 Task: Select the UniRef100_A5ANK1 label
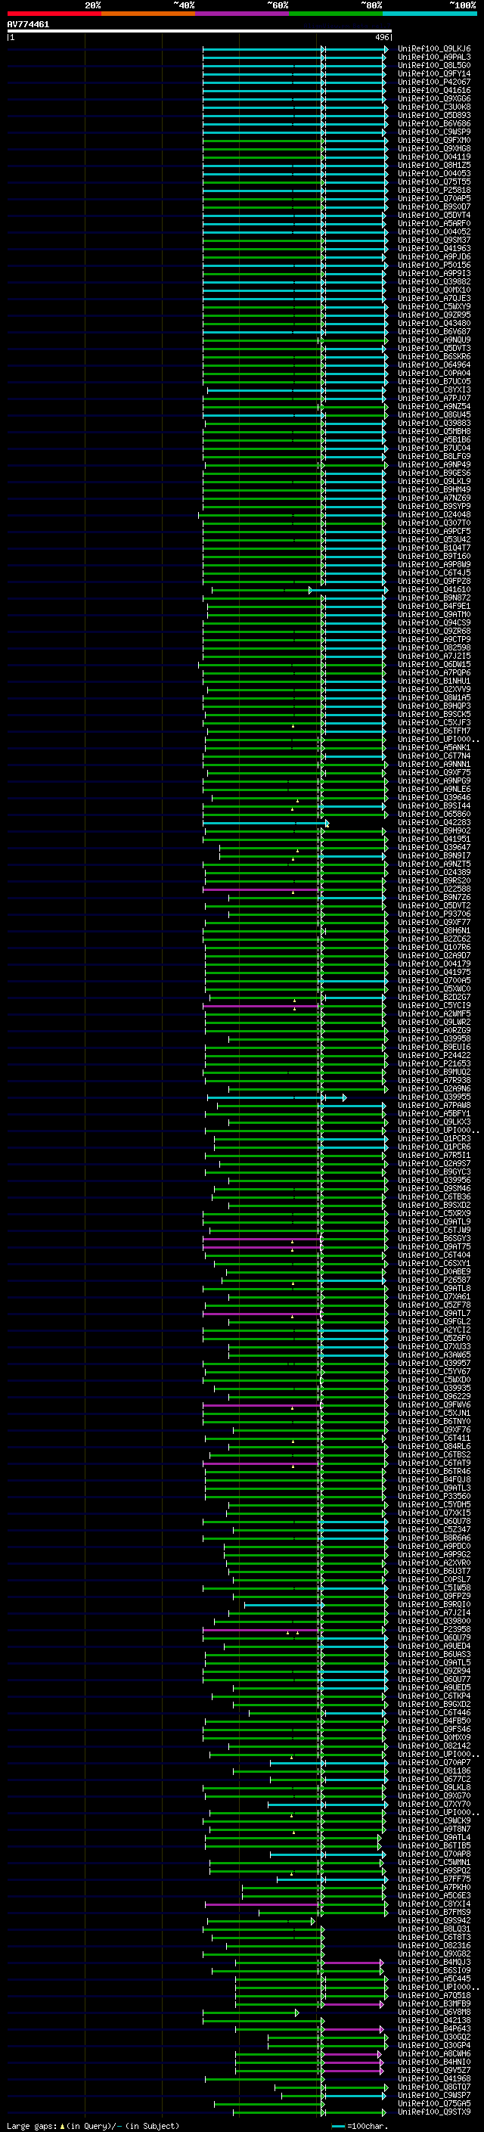pos(433,747)
